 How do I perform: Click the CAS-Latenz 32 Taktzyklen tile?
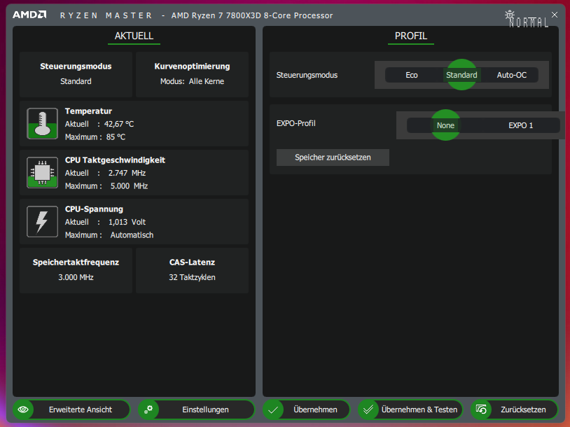pyautogui.click(x=192, y=270)
